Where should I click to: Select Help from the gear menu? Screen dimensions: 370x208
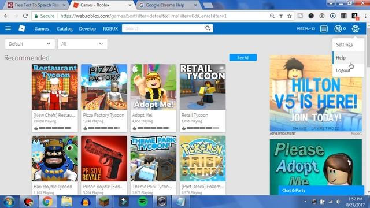pyautogui.click(x=348, y=58)
